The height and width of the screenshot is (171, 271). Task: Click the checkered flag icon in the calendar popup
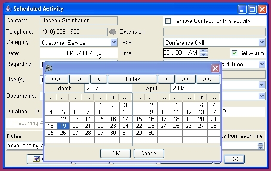[49, 68]
